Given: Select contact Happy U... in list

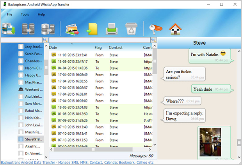Looking at the screenshot, I should click(x=30, y=75).
